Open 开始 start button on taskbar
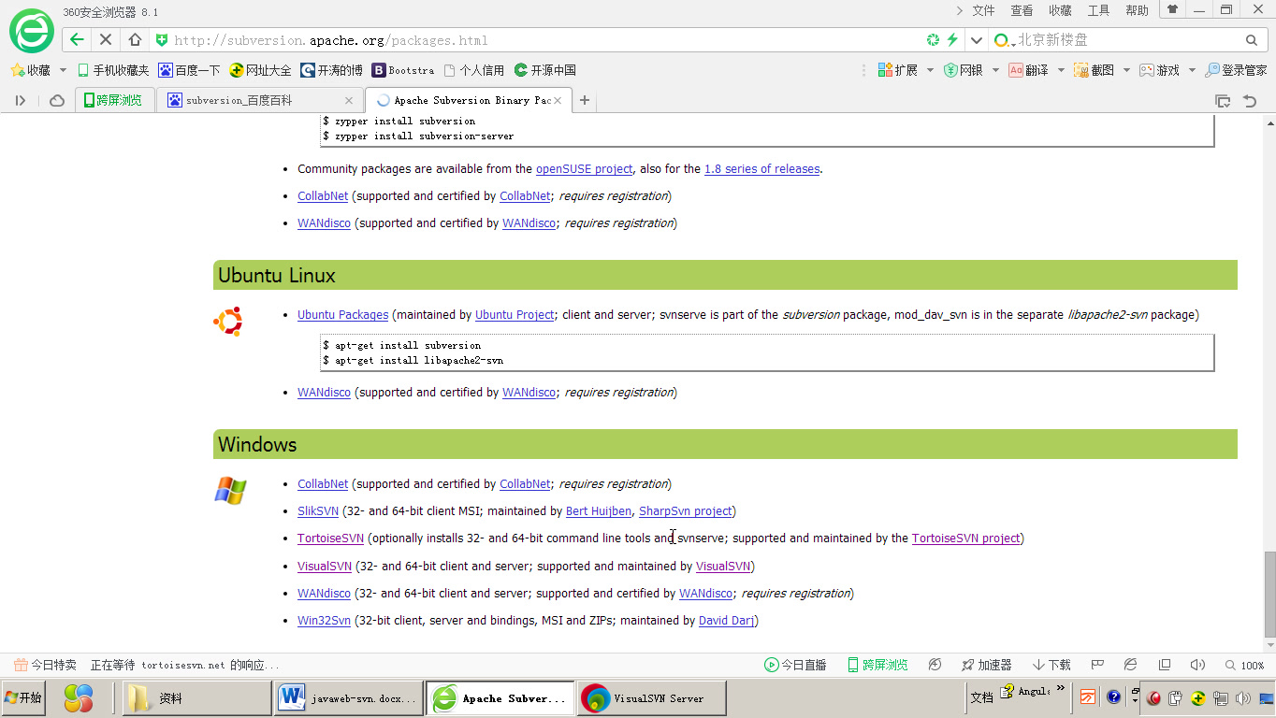 pyautogui.click(x=23, y=698)
